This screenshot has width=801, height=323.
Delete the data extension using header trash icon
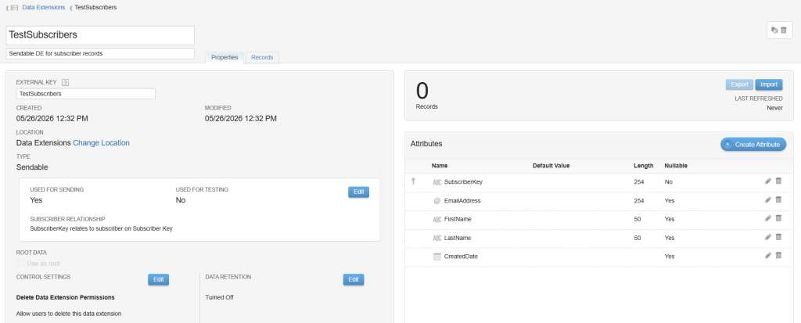coord(784,31)
